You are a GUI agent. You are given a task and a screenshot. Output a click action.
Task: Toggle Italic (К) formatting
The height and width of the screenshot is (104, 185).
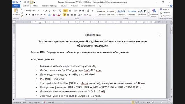29,15
